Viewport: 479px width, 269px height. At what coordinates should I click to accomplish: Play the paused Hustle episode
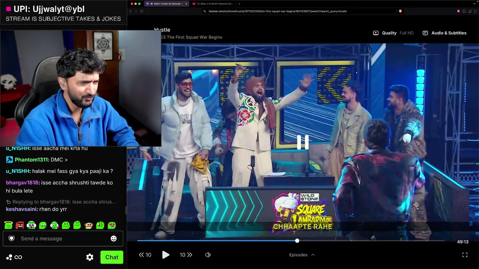pyautogui.click(x=165, y=255)
